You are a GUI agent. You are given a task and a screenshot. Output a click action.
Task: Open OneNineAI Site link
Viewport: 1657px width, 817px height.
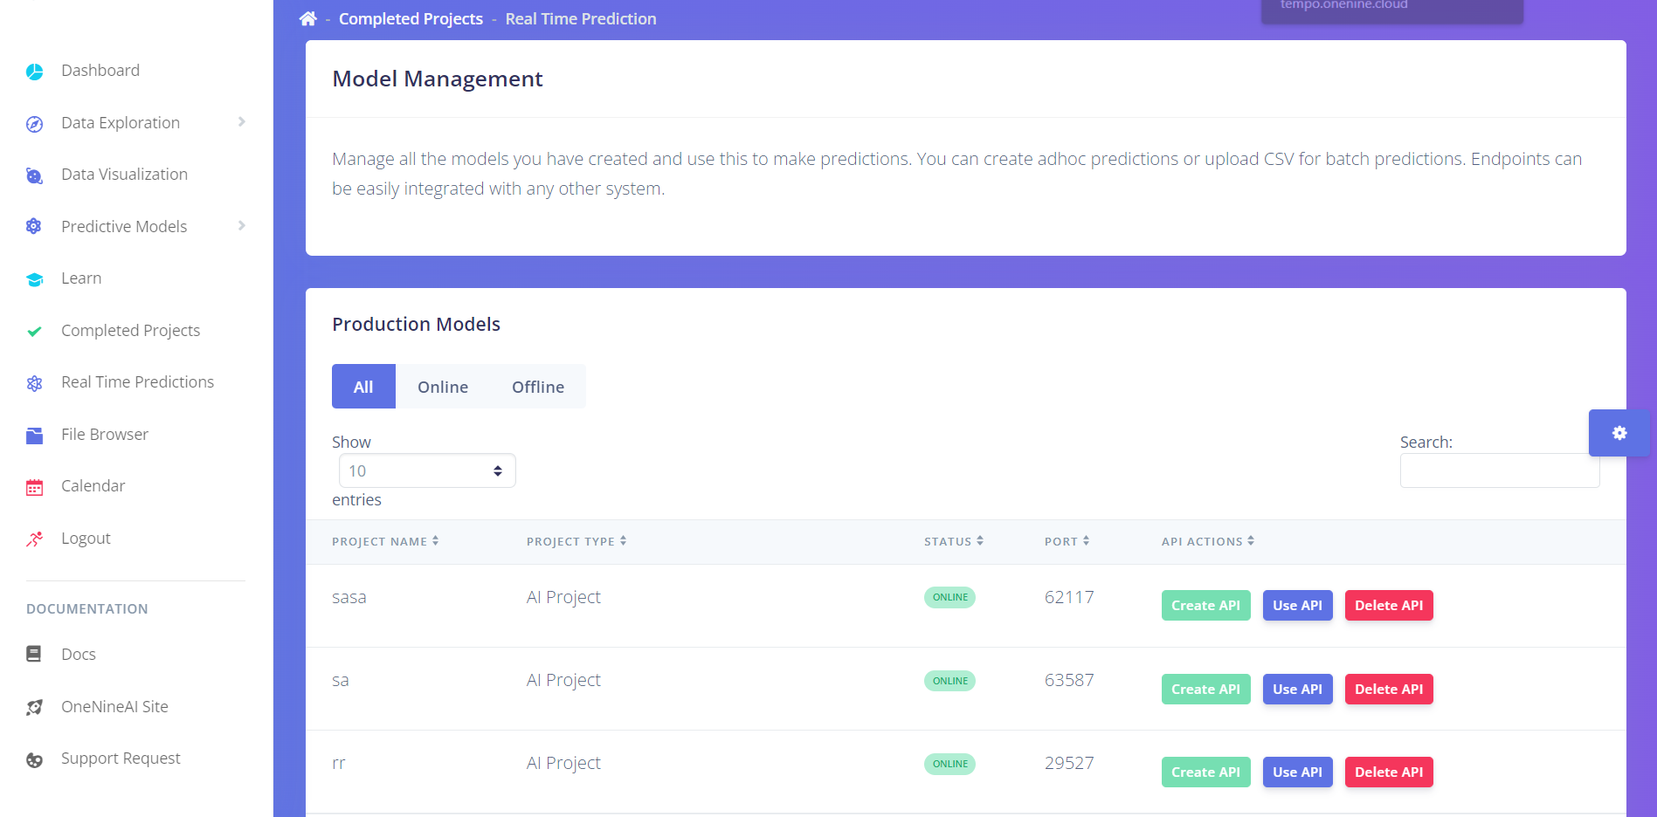[x=114, y=707]
